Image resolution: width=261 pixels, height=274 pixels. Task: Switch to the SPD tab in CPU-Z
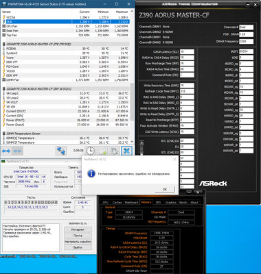[x=158, y=202]
